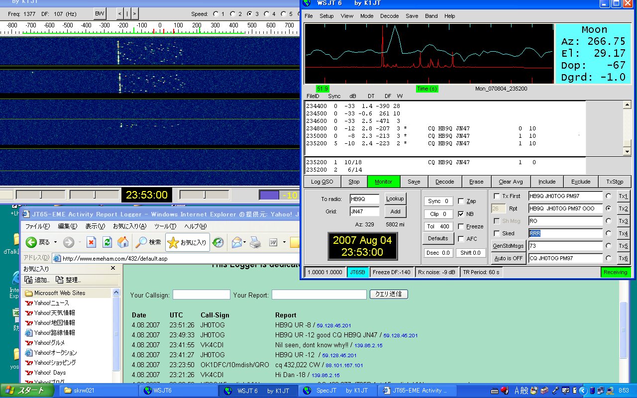Toggle the NB checkbox in WSJT

click(x=461, y=214)
